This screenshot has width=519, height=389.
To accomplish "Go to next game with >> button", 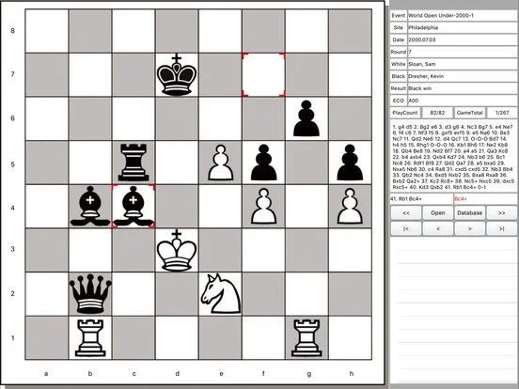I will pos(501,213).
